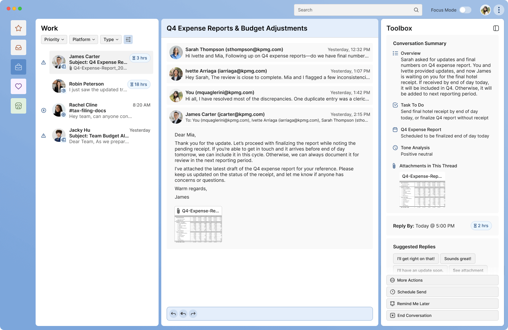This screenshot has width=508, height=330.
Task: Open the user profile avatar
Action: coord(485,10)
